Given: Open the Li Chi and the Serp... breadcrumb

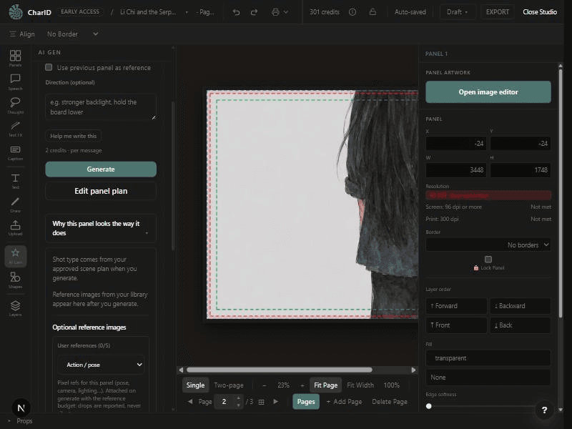Looking at the screenshot, I should (x=148, y=12).
